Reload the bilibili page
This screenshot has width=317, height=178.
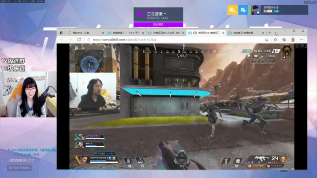(79, 40)
